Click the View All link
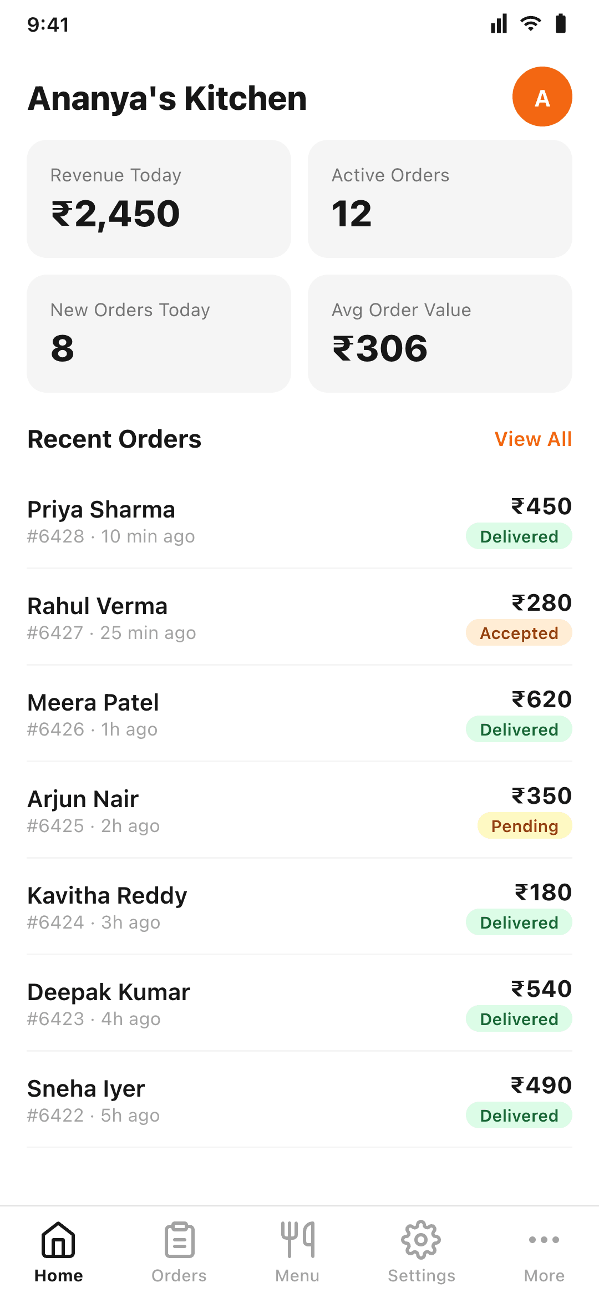Image resolution: width=599 pixels, height=1298 pixels. point(533,439)
